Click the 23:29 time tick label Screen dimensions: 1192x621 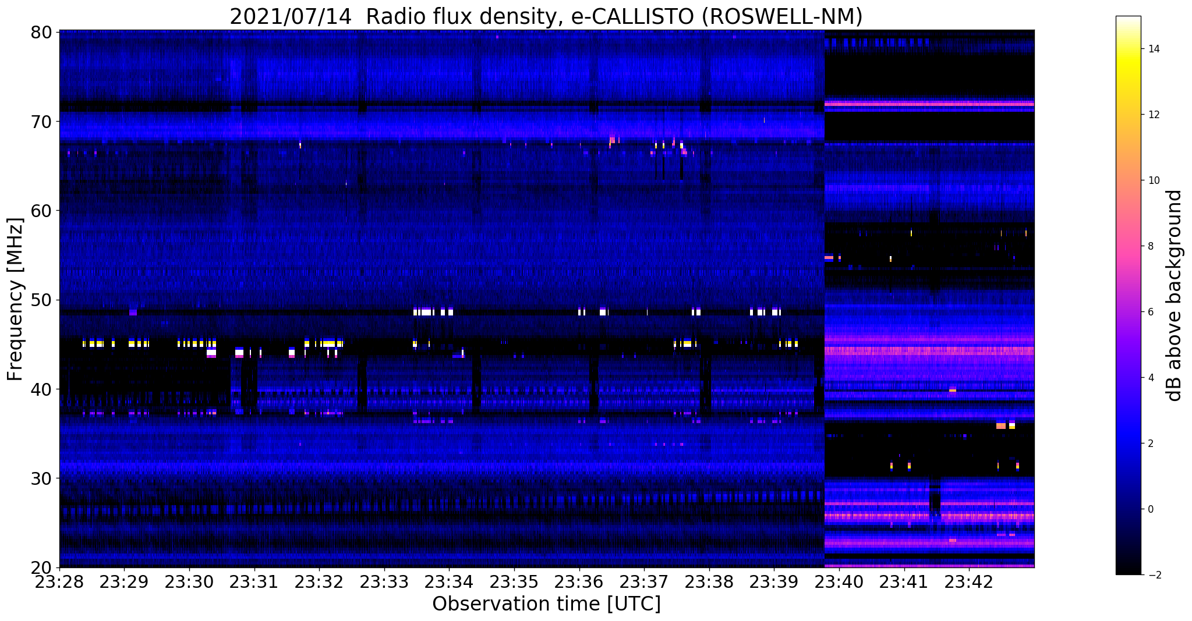coord(124,582)
